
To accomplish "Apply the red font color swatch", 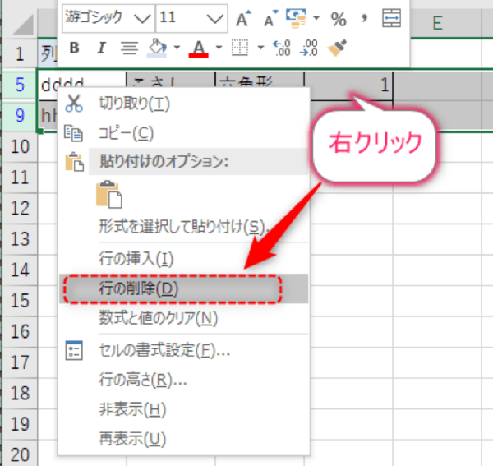I will point(198,48).
